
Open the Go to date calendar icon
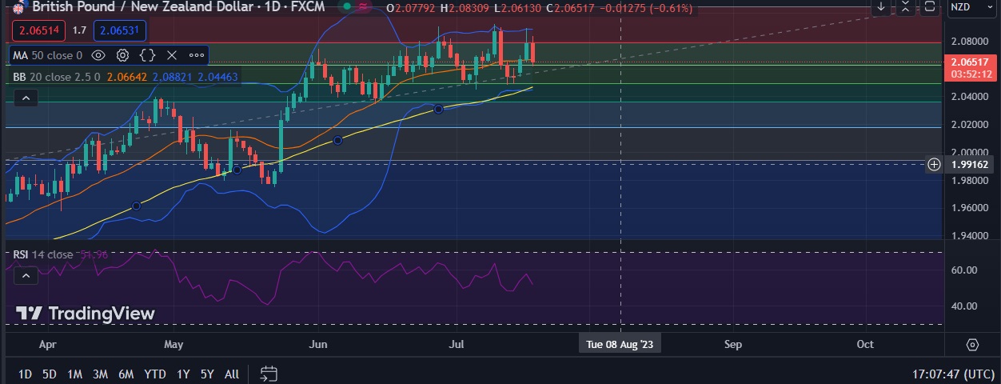point(269,374)
